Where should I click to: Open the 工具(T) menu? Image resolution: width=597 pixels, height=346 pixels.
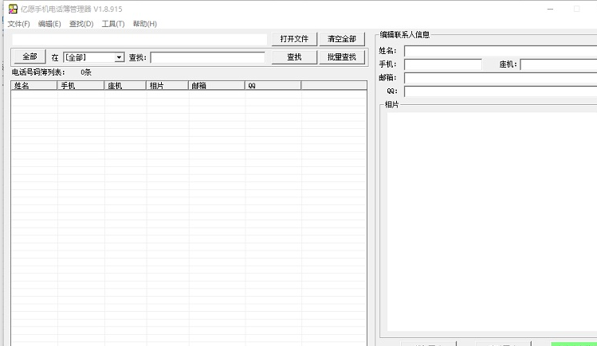tap(113, 24)
